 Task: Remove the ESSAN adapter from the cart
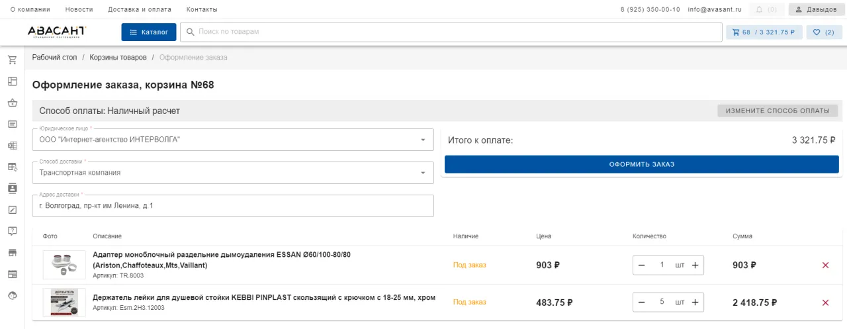coord(825,265)
